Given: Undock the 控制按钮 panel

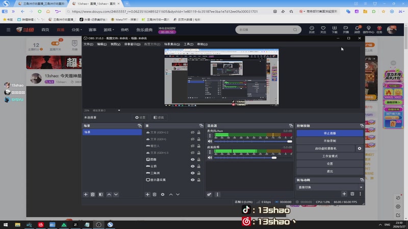Looking at the screenshot, I should (x=362, y=126).
